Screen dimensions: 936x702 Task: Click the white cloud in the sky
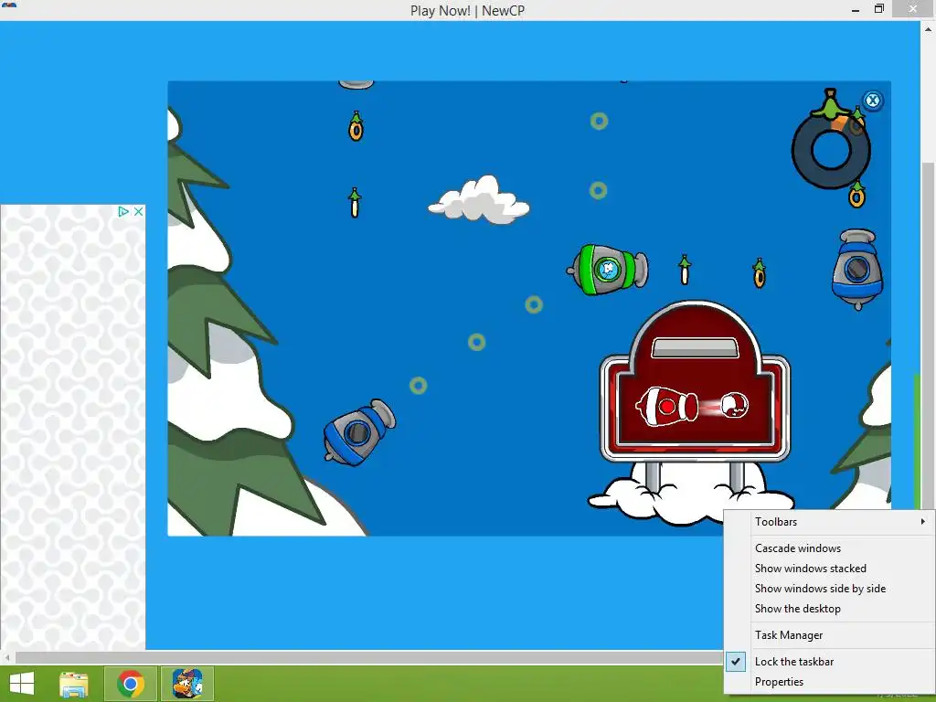479,200
